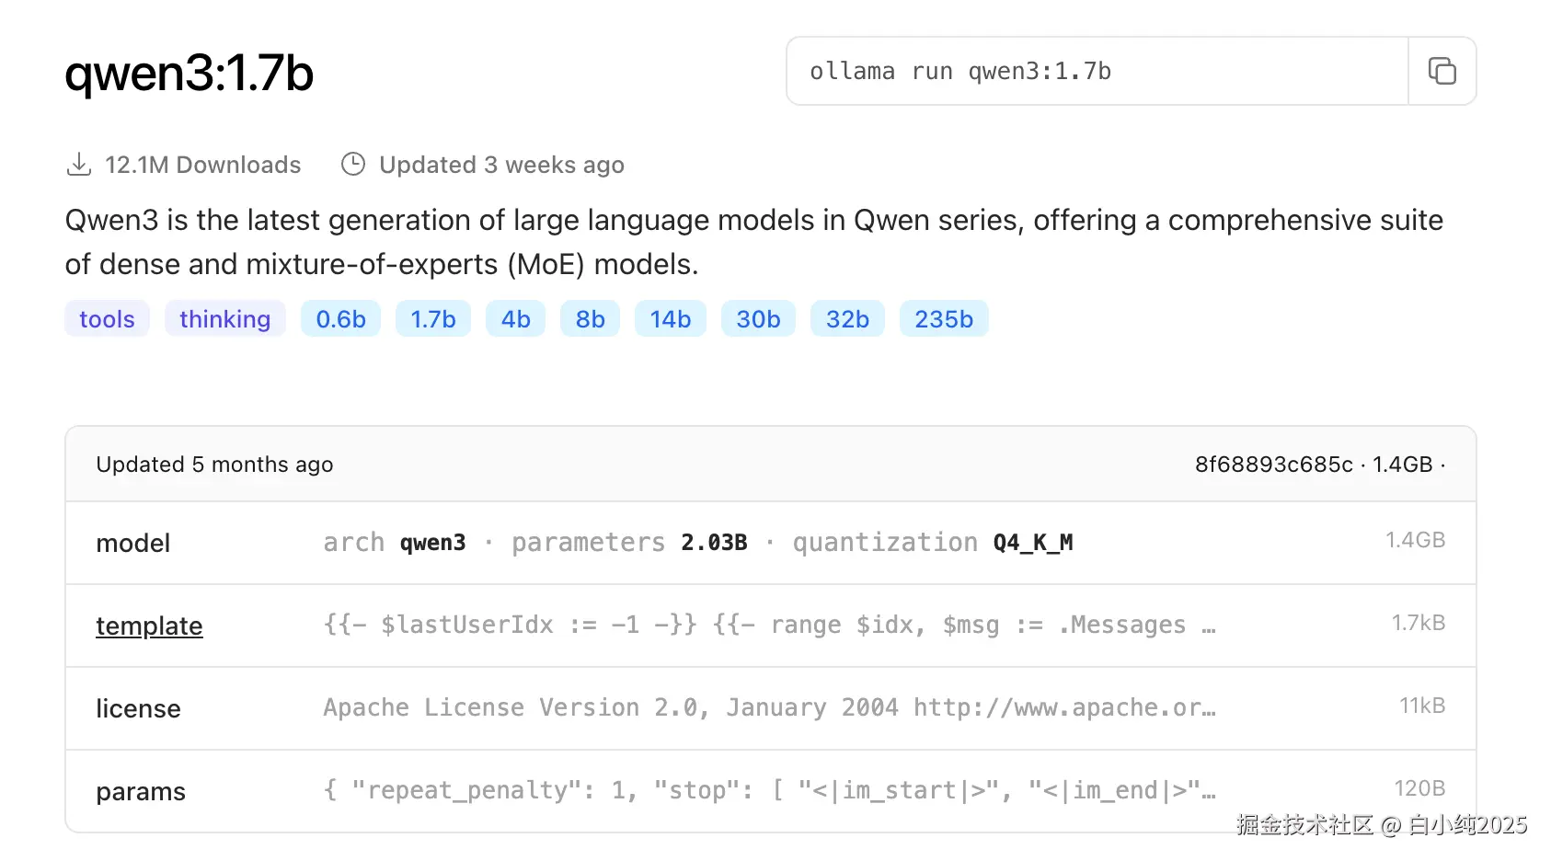
Task: Choose the 4b model size tag
Action: (516, 319)
